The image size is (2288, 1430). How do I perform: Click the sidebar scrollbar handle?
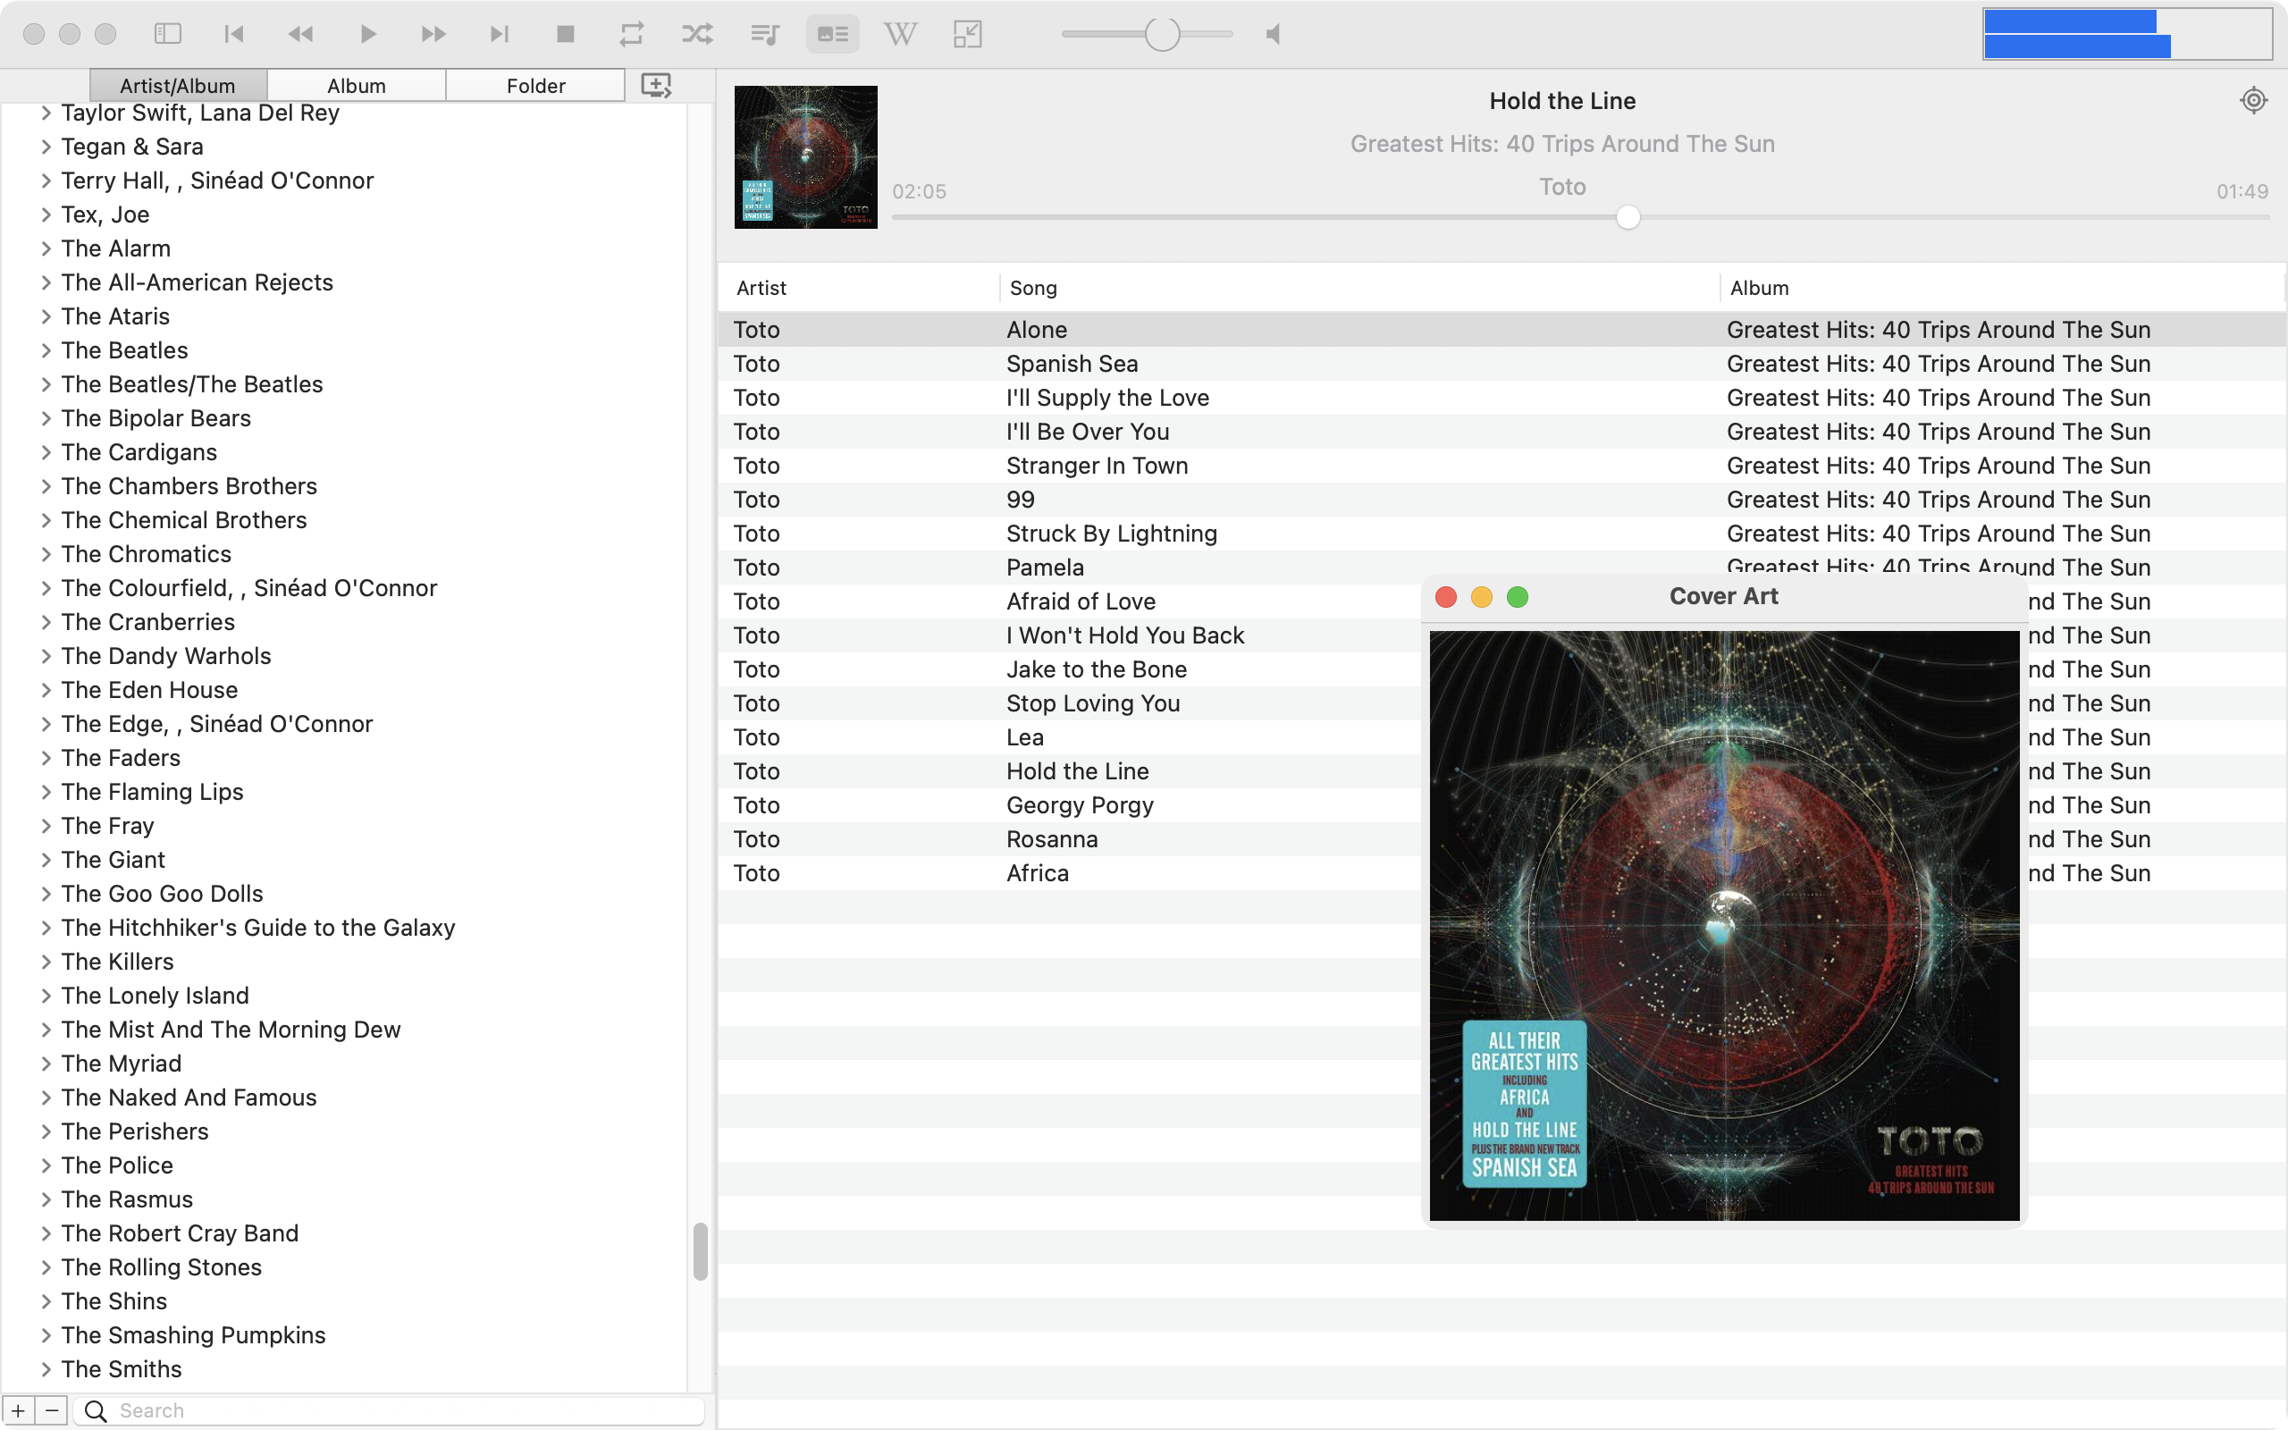click(x=701, y=1251)
